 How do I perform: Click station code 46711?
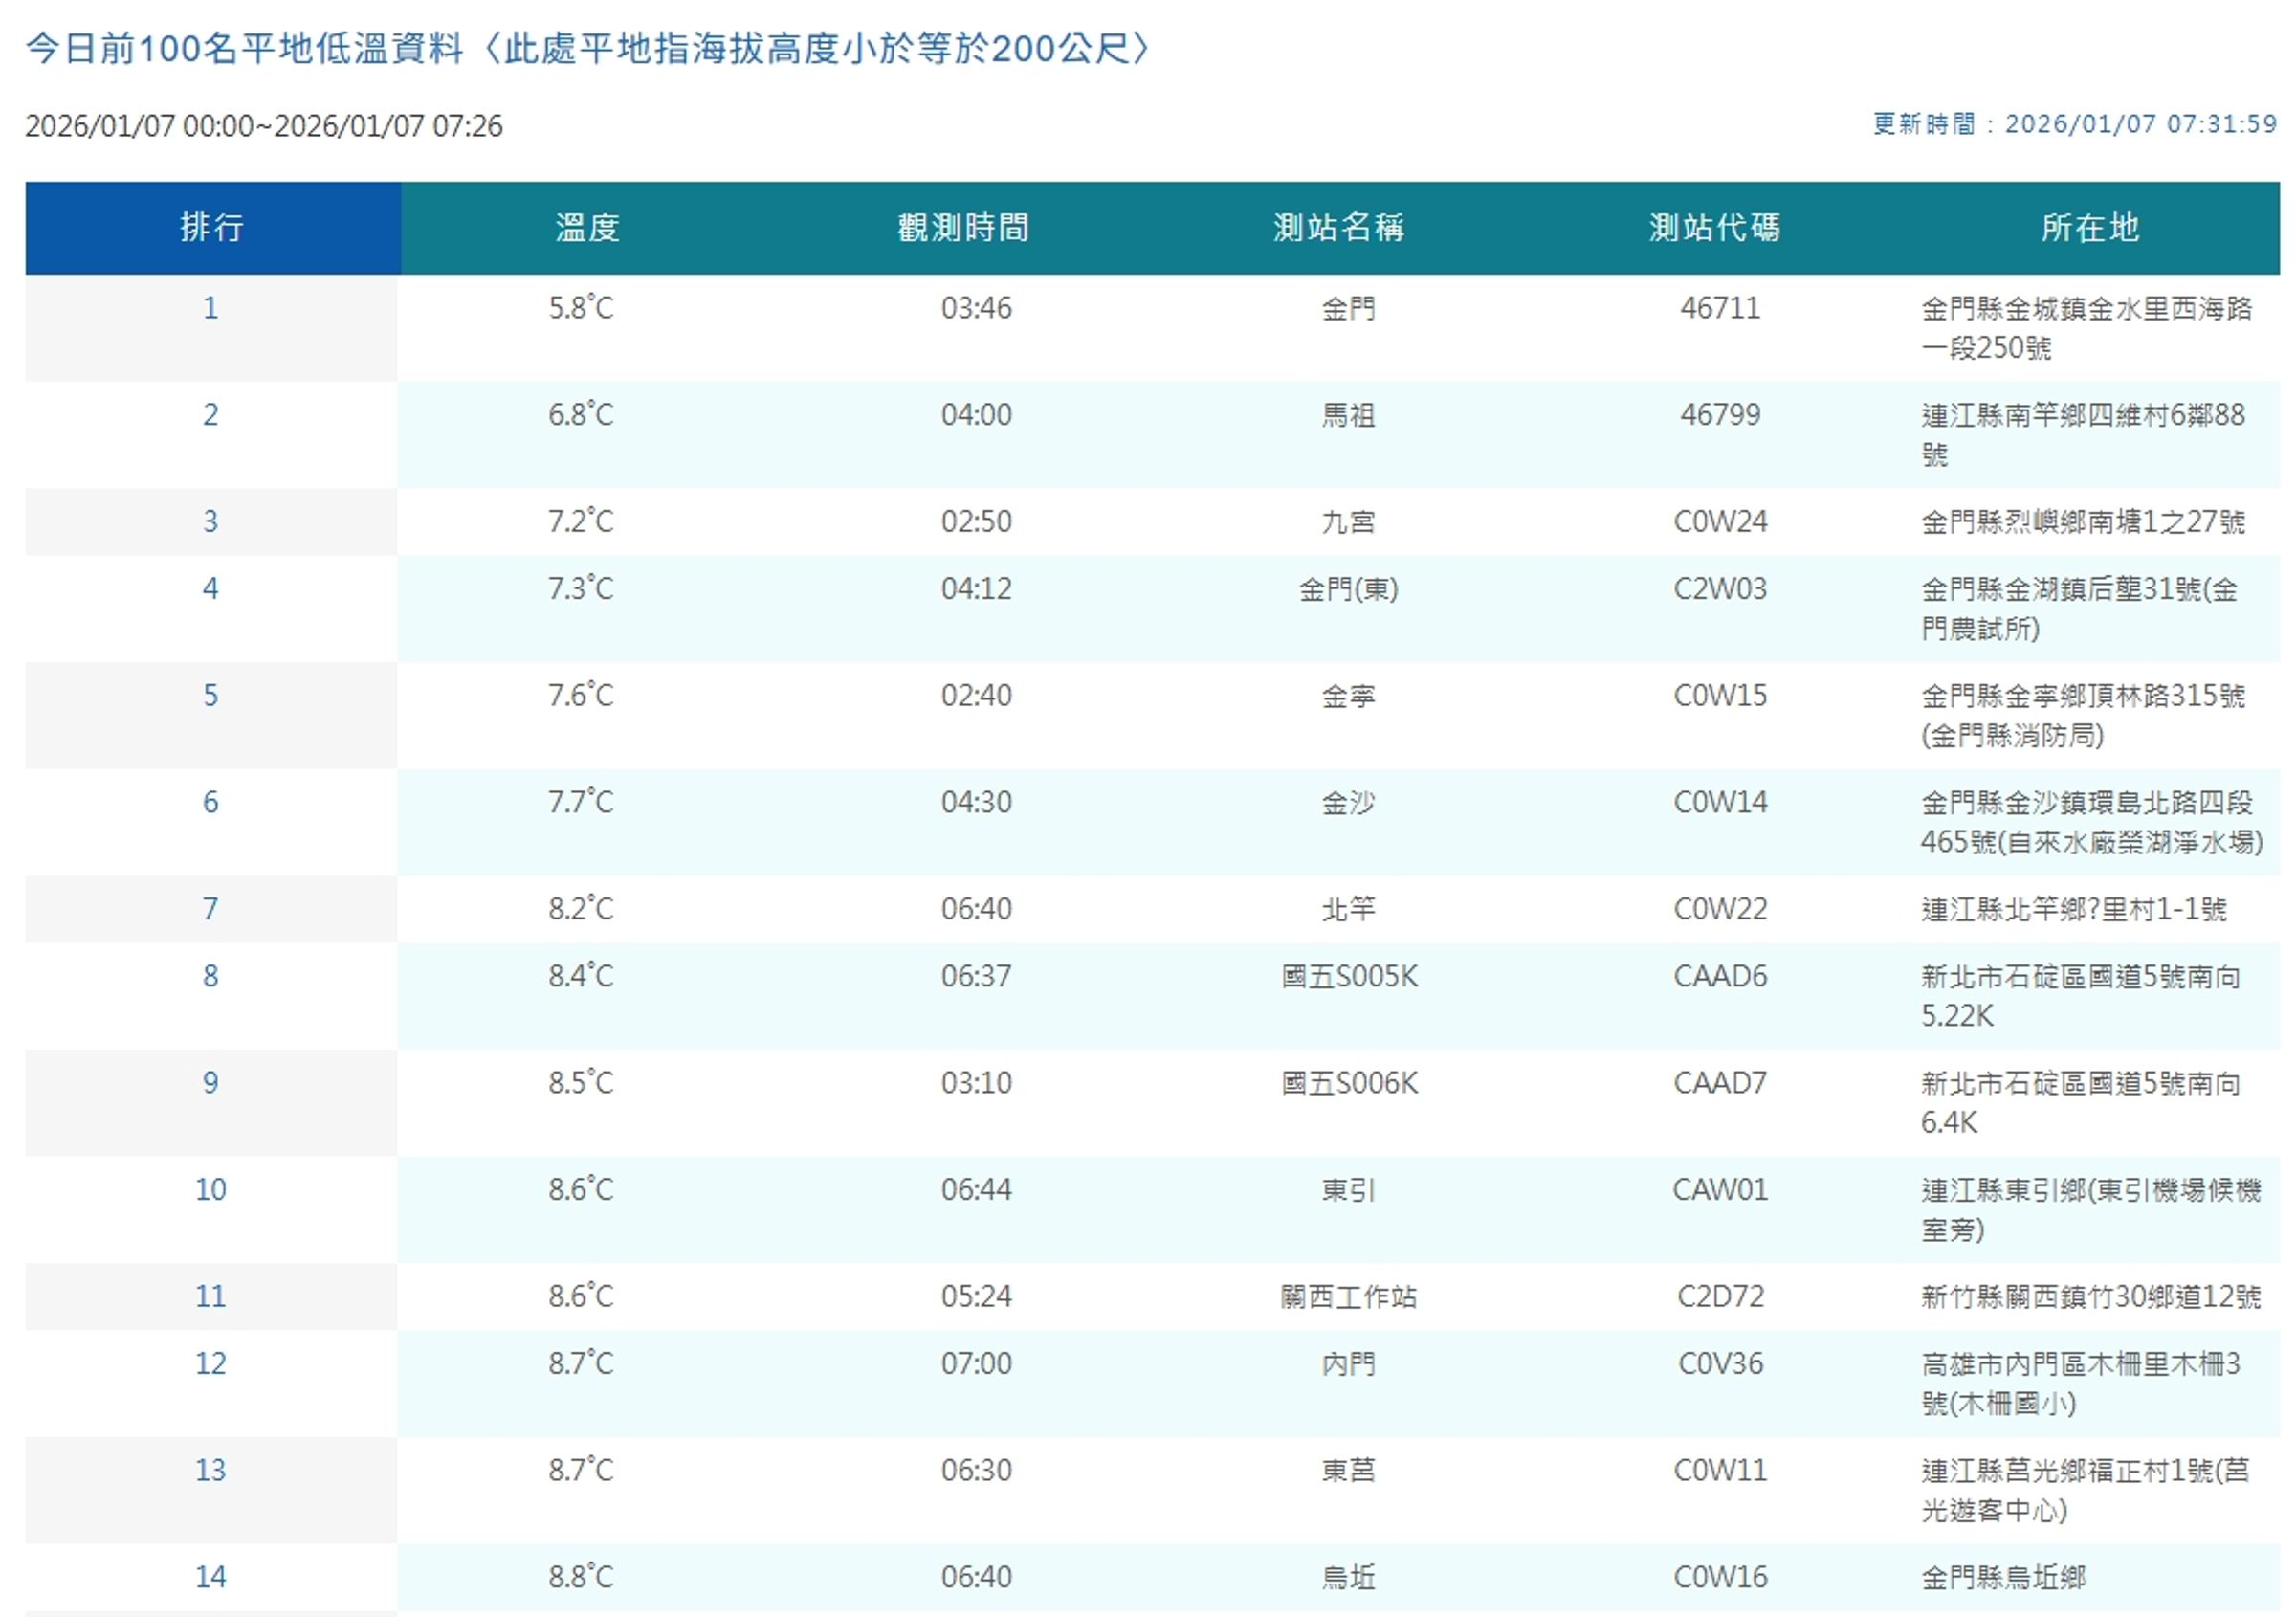point(1720,308)
